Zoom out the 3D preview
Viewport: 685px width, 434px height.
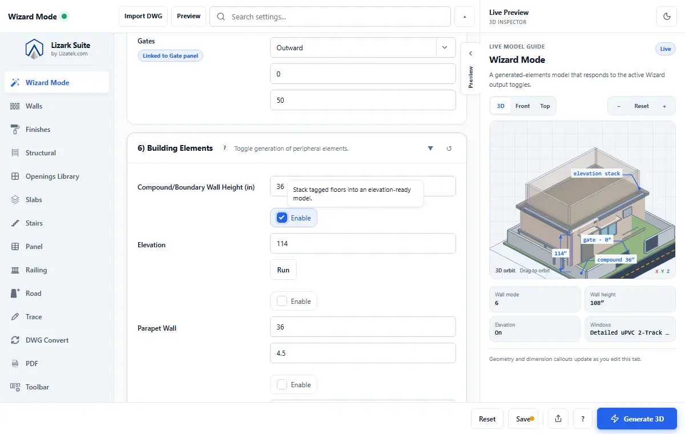[619, 106]
